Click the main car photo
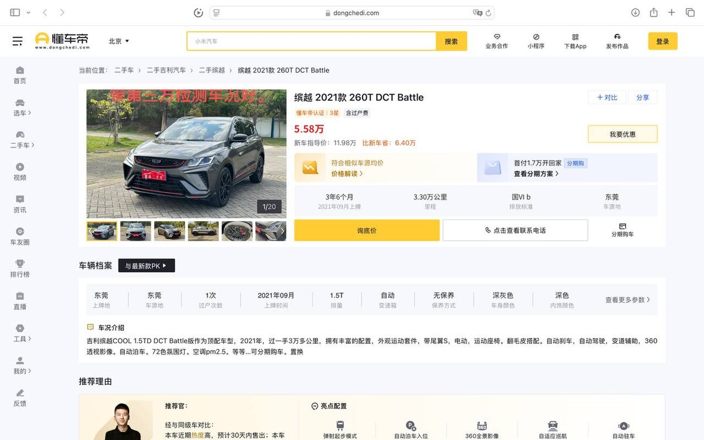The height and width of the screenshot is (440, 704). coord(187,154)
